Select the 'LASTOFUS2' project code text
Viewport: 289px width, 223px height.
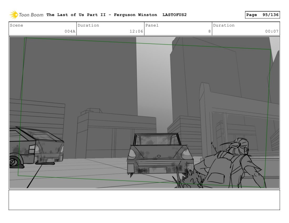[x=174, y=15]
